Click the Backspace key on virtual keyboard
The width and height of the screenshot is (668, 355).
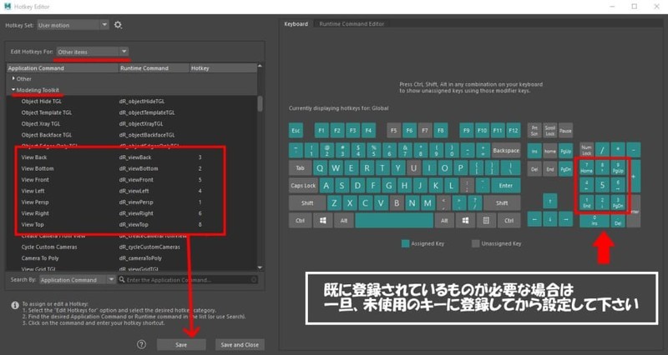(x=506, y=151)
